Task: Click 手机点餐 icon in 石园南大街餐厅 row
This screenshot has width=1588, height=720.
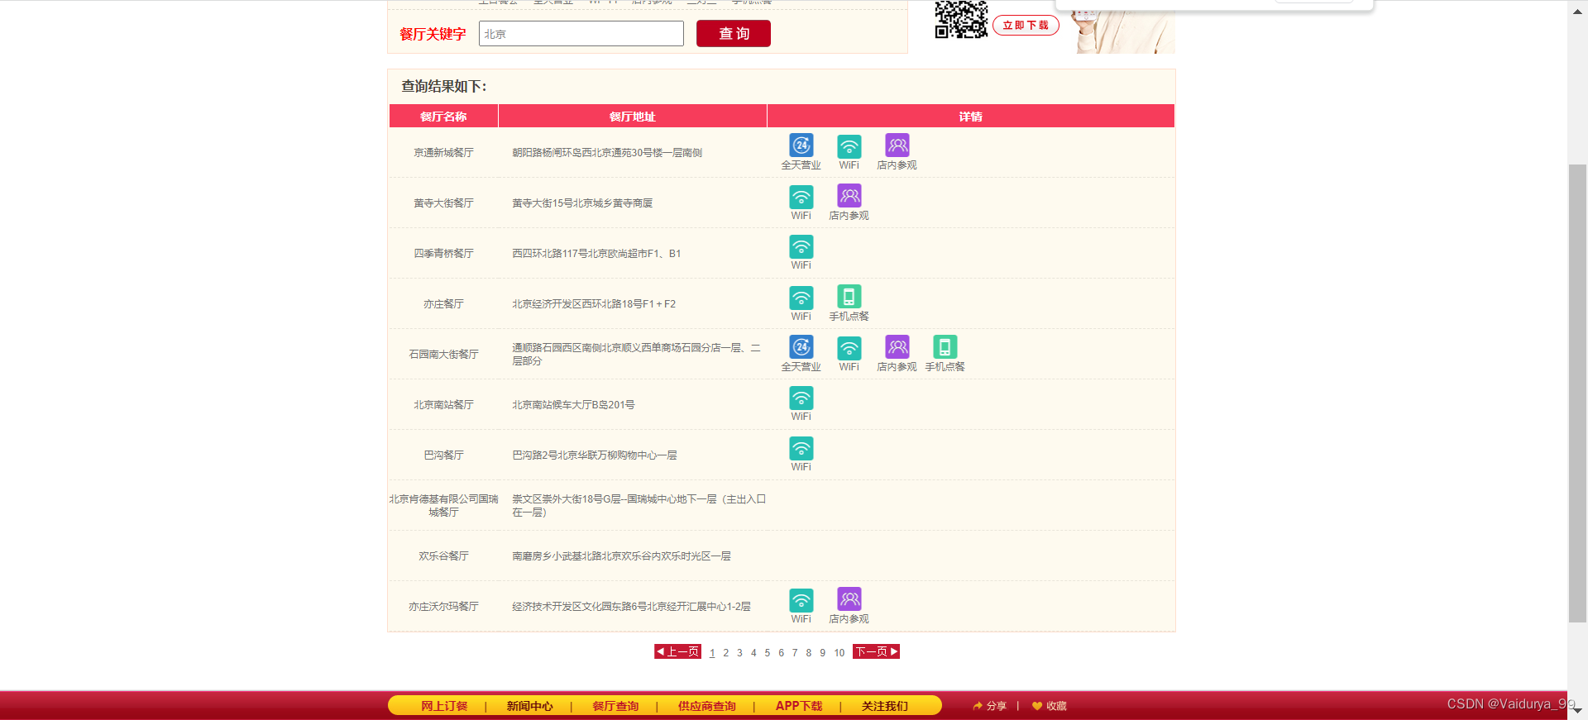Action: (x=945, y=347)
